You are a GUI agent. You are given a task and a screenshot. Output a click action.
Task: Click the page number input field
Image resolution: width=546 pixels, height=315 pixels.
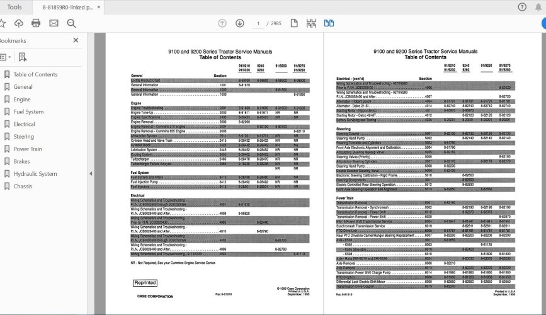click(258, 23)
